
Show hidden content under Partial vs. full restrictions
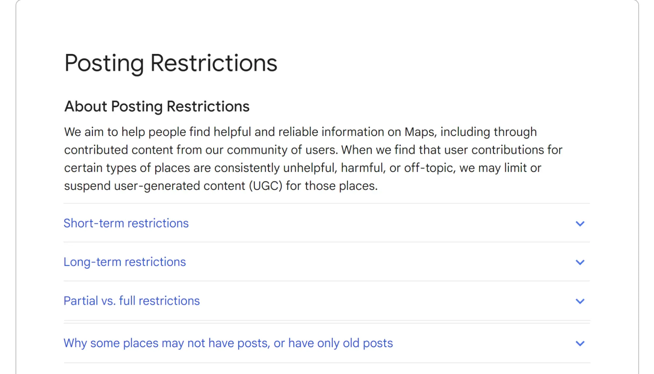(132, 301)
